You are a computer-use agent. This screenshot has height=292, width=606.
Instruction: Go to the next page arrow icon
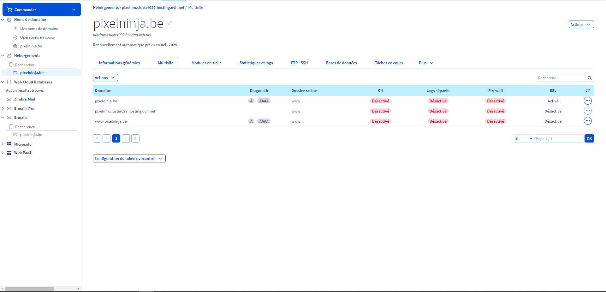[126, 138]
